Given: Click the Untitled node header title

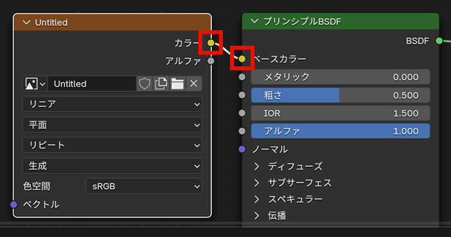Looking at the screenshot, I should point(51,23).
